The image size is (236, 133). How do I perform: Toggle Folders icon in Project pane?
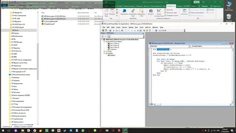109,37
